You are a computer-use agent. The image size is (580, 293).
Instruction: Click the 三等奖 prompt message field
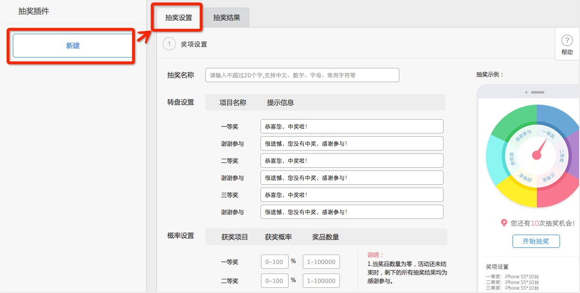[x=352, y=195]
